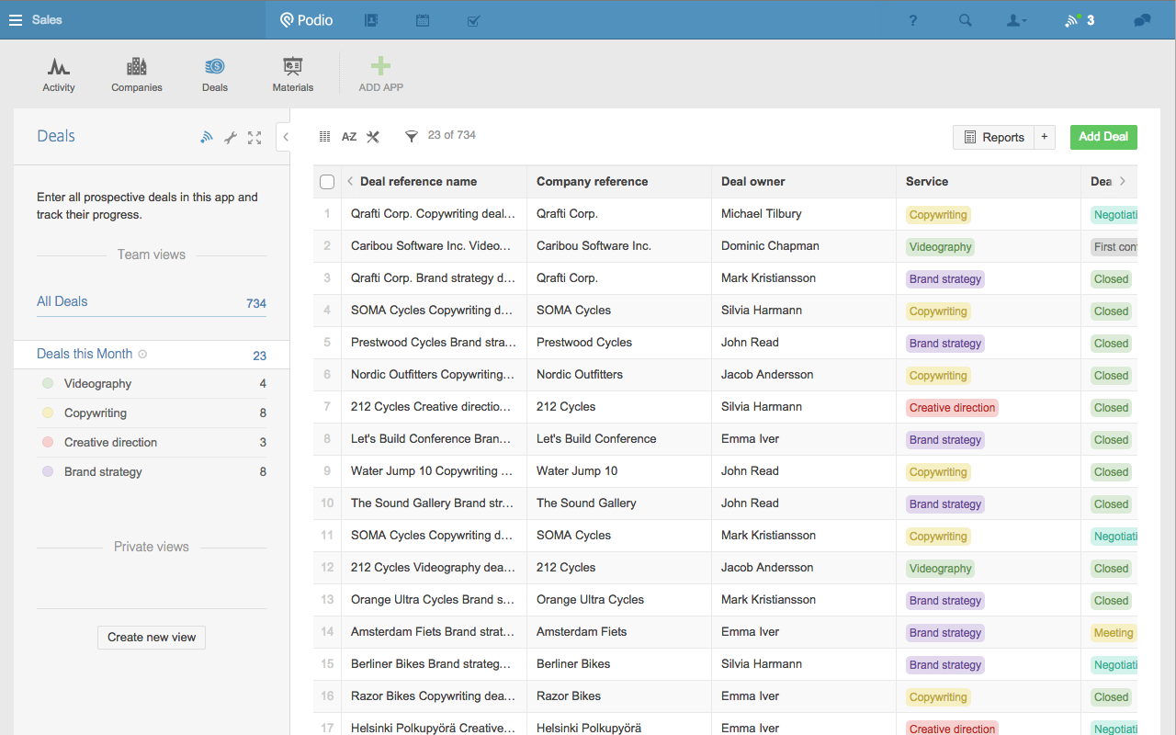Switch to the Activity app
Image resolution: width=1176 pixels, height=735 pixels.
pos(59,73)
